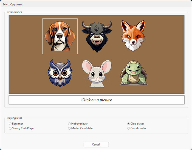Click empty brown background of personalities panel
This screenshot has height=150, width=192.
165,55
